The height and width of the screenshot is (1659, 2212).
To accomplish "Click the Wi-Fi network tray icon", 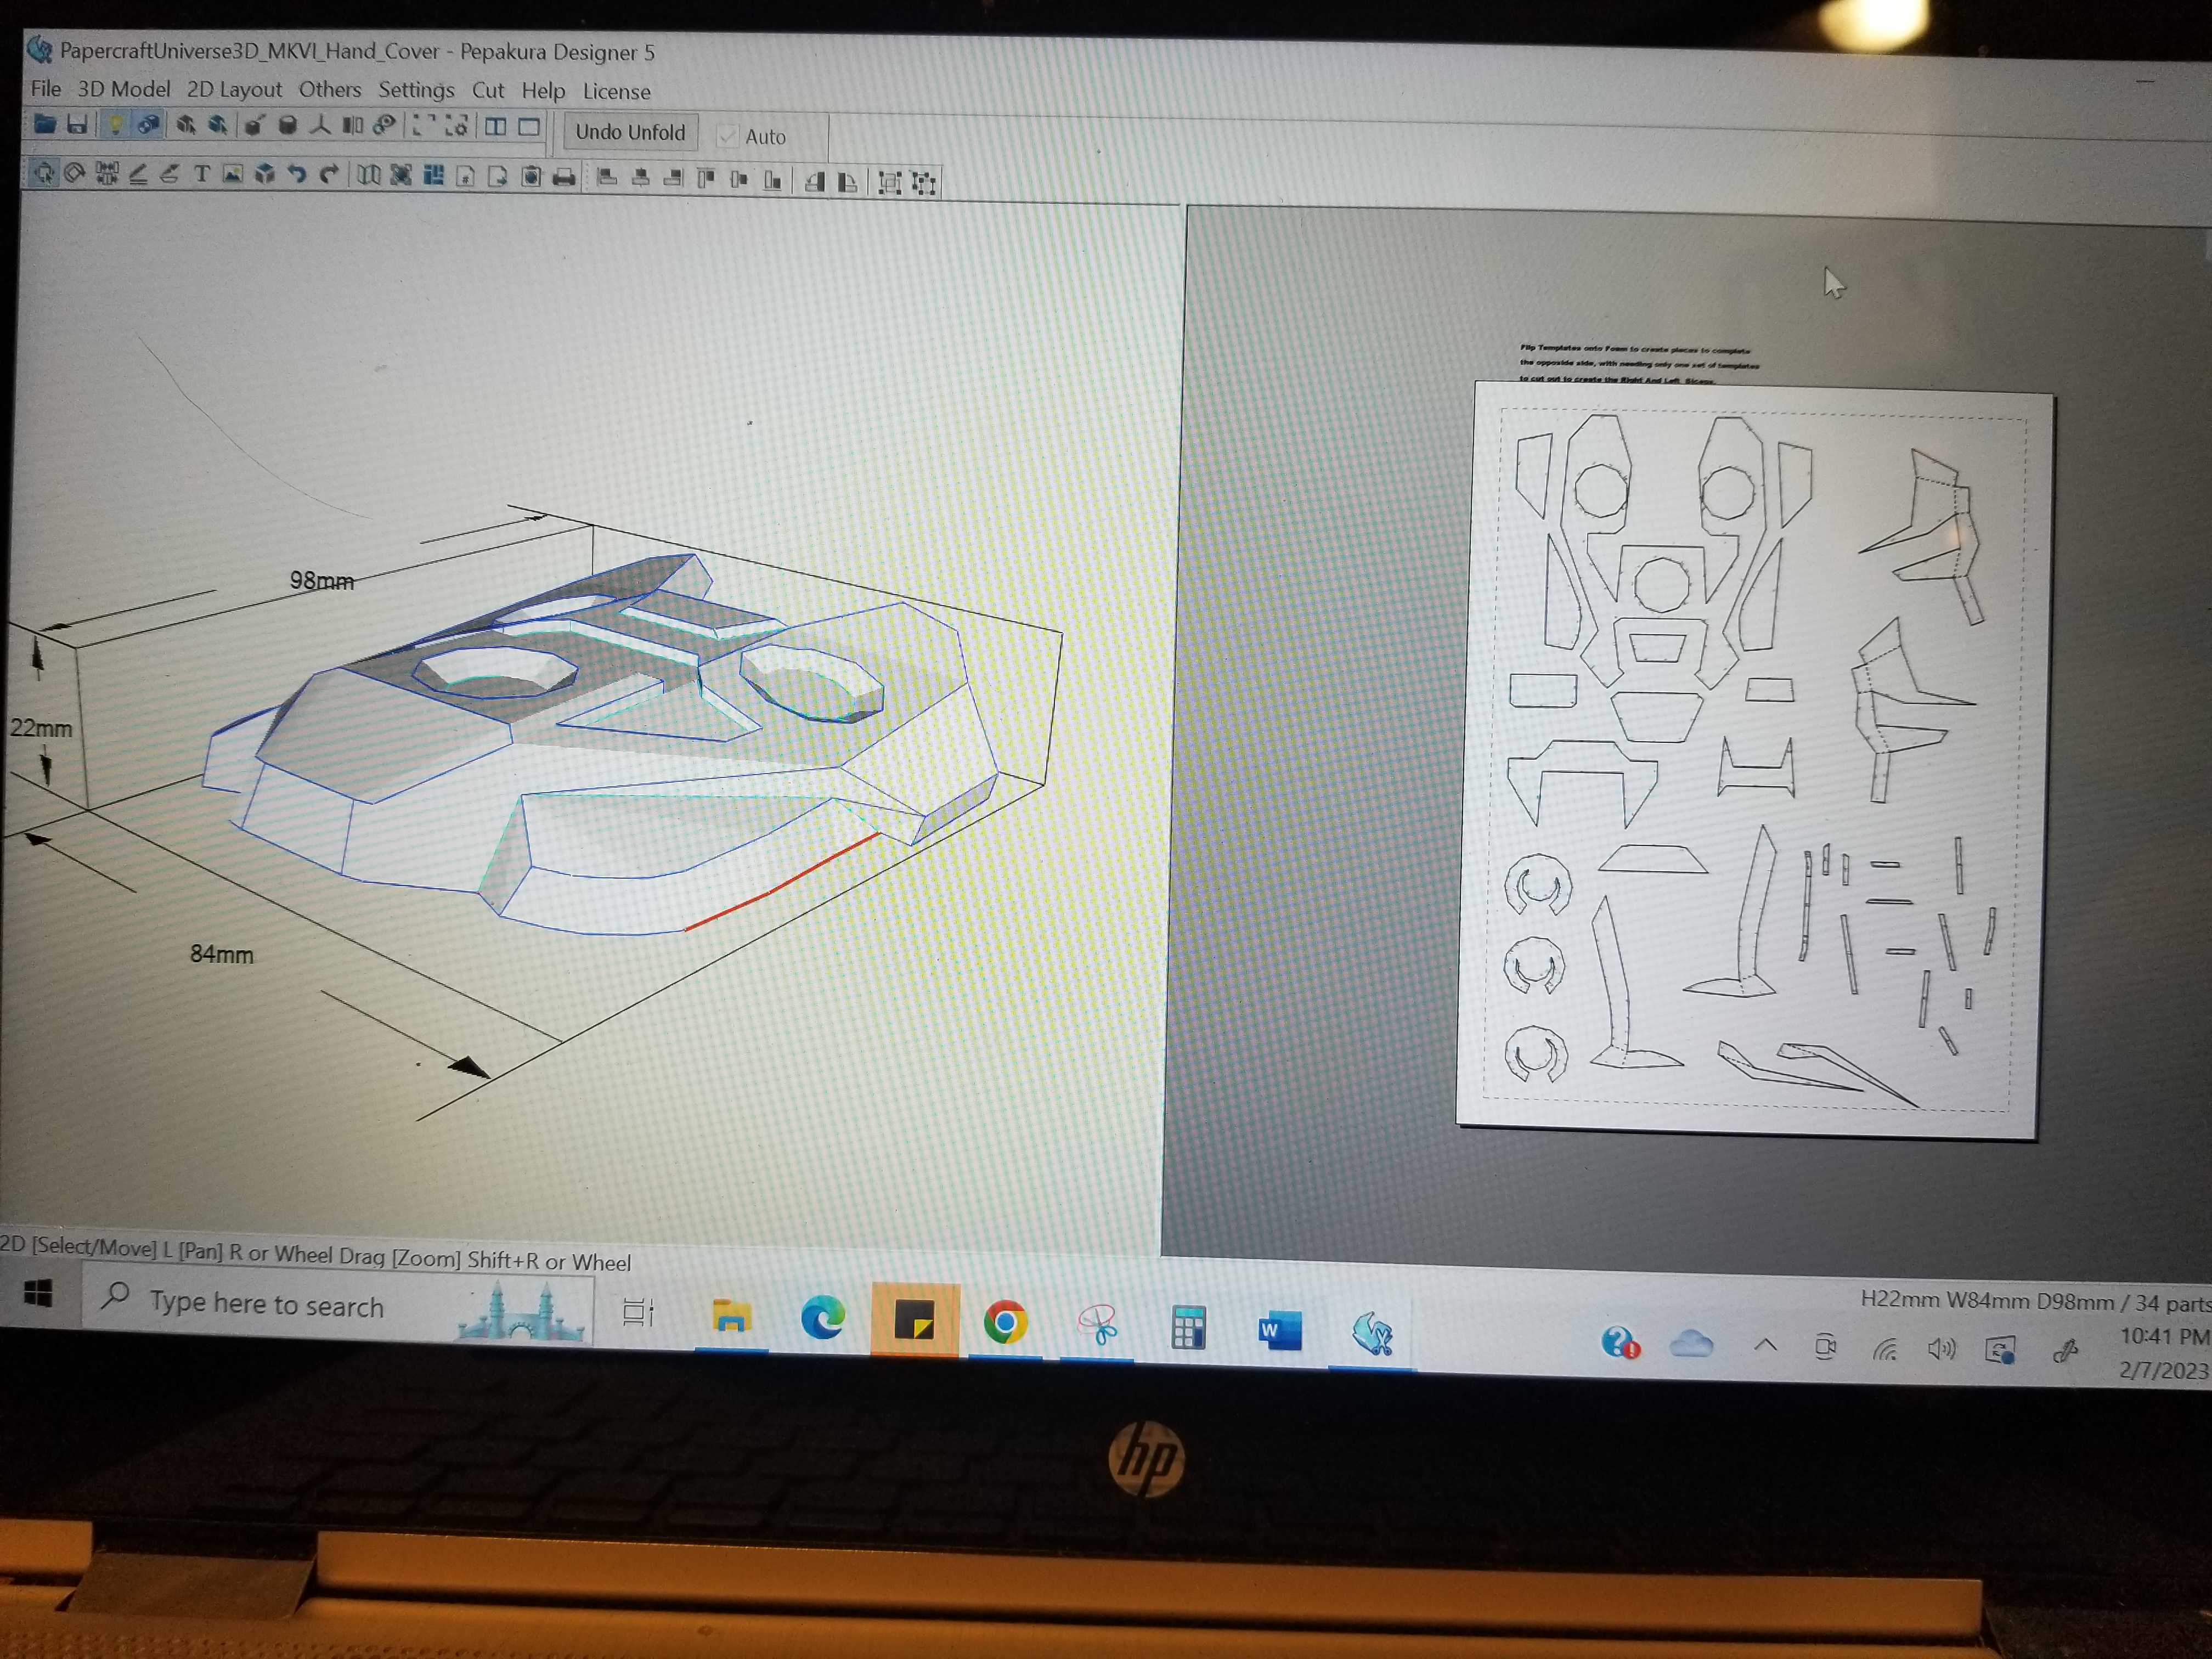I will (x=1886, y=1349).
